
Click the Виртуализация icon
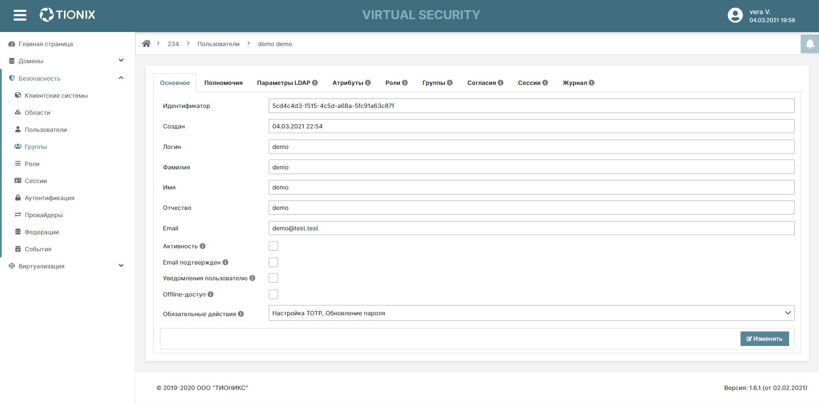pos(12,266)
